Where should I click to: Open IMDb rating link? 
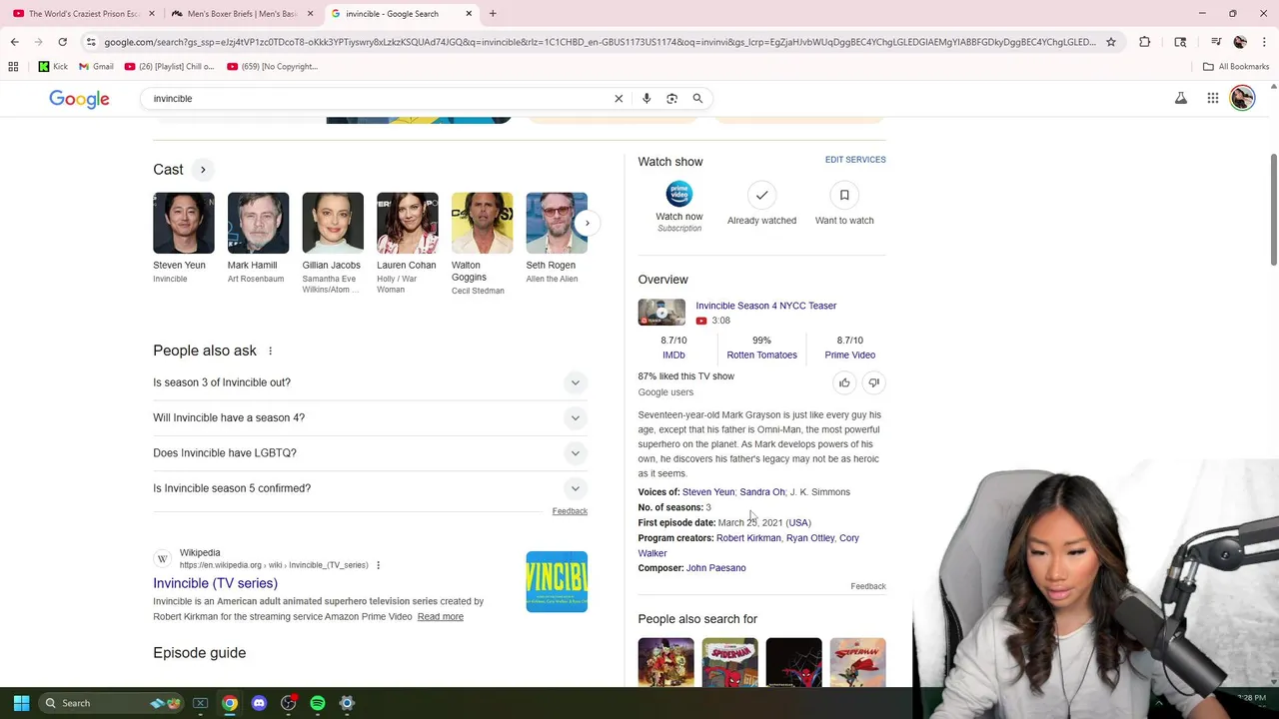pos(673,356)
